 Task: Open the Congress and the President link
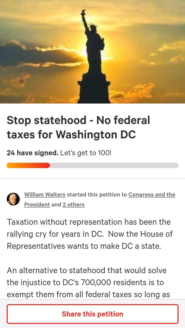pyautogui.click(x=152, y=194)
